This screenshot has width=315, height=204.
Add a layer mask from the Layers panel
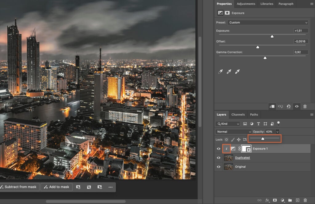[x=275, y=200]
